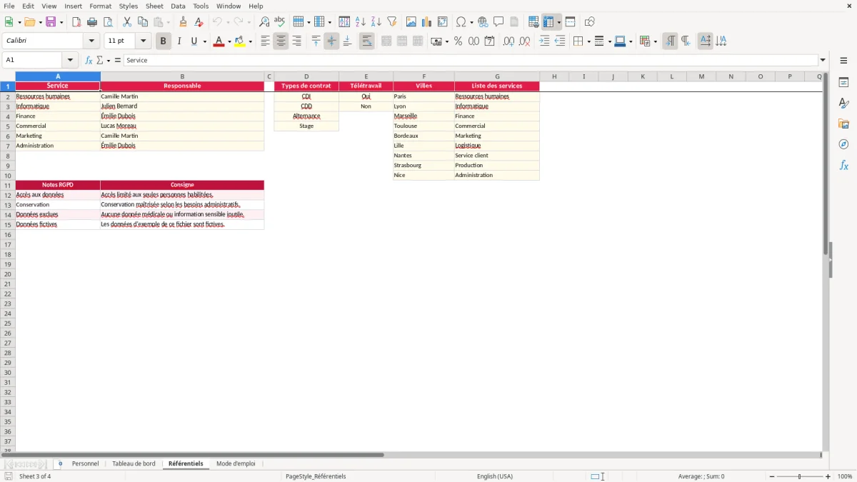Screen dimensions: 857x482
Task: Insert hyperlink icon
Action: [x=483, y=22]
